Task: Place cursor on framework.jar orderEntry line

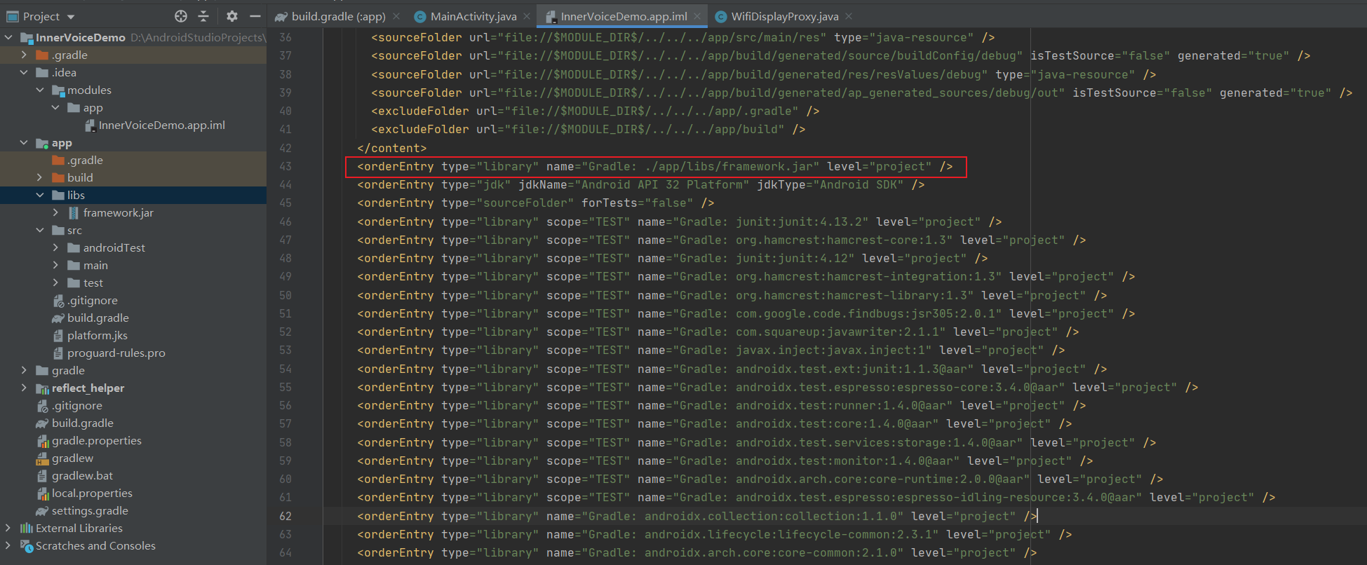Action: (x=655, y=166)
